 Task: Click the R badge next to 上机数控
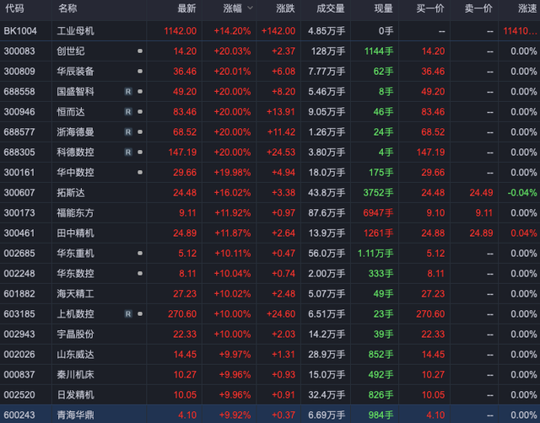[128, 314]
